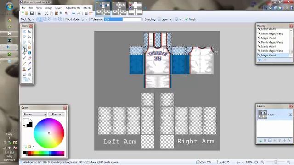This screenshot has height=165, width=294.
Task: Select the Line/Curve tool
Action: pyautogui.click(x=29, y=74)
